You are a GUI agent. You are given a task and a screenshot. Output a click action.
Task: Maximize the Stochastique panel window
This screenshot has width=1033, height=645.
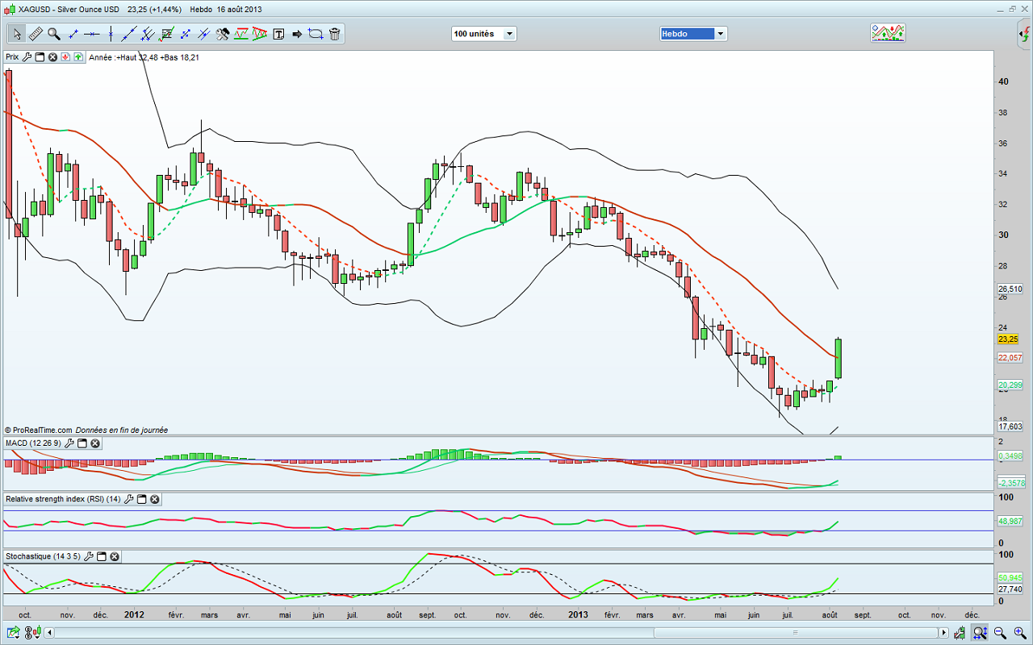click(102, 557)
